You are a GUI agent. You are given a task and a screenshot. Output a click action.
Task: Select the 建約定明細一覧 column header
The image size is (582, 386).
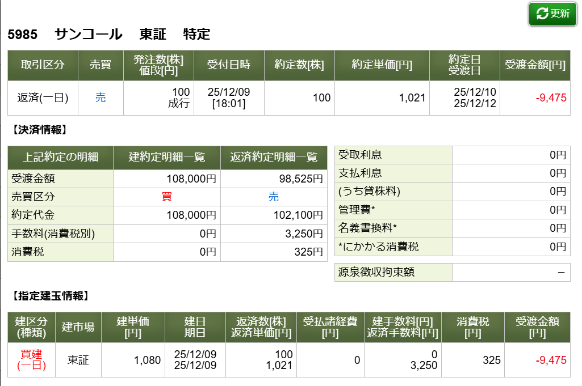click(167, 157)
